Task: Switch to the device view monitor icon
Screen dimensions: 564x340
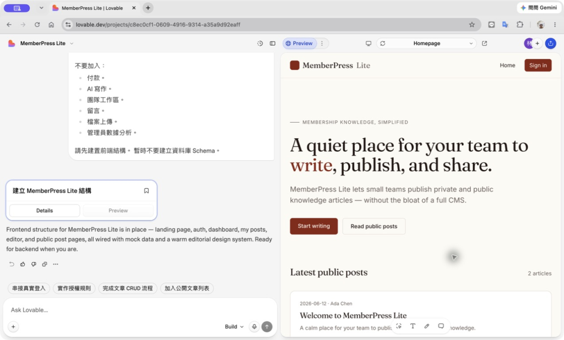Action: 368,43
